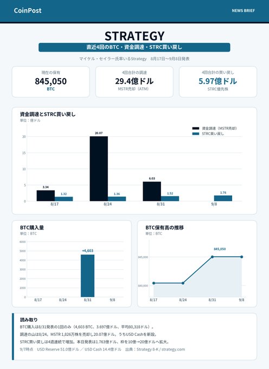
Task: Click the 資金調達（MSTR売却）legend text
Action: tap(220, 129)
